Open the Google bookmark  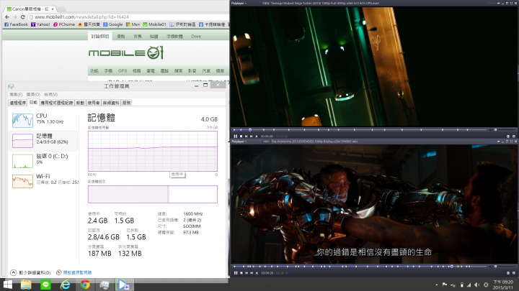[x=113, y=24]
